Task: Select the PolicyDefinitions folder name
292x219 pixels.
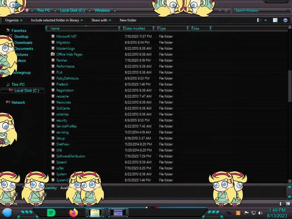Action: (x=67, y=78)
